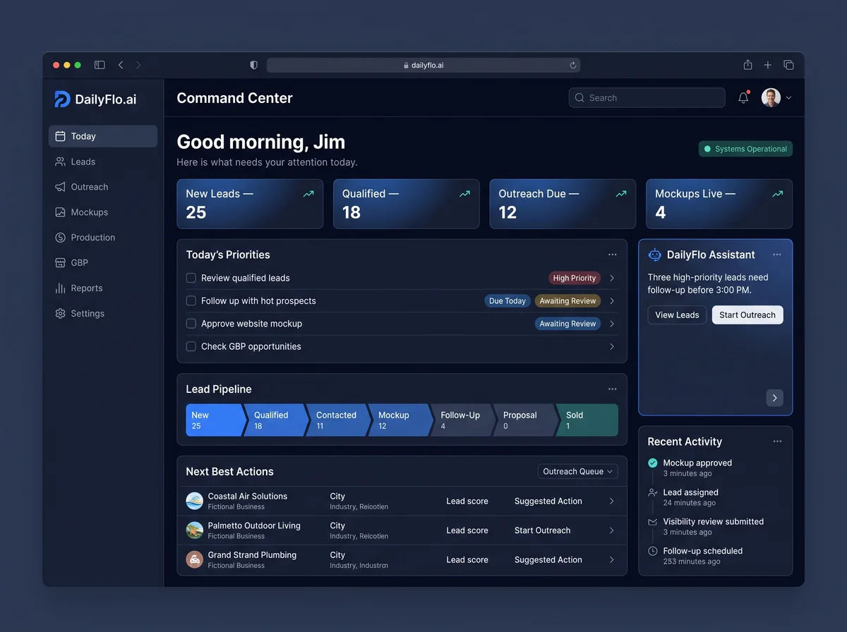The image size is (847, 632).
Task: Click the privacy shield icon
Action: click(x=254, y=65)
